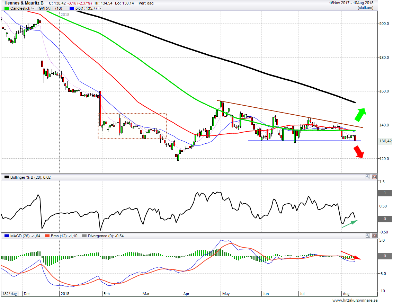Click the closing price C: 130,42

pos(57,3)
